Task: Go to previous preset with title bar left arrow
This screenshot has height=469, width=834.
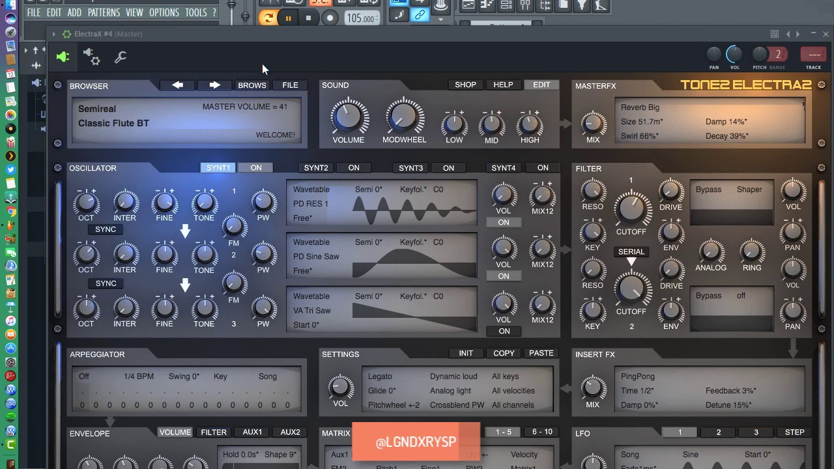Action: coord(788,34)
